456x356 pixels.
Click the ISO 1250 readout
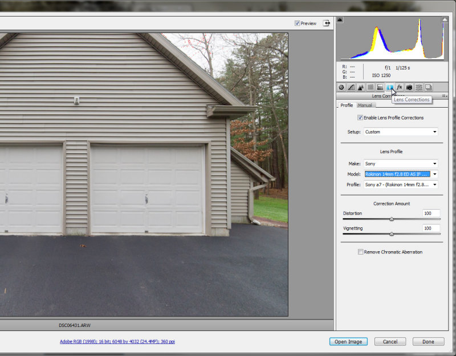(x=381, y=75)
